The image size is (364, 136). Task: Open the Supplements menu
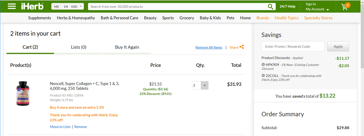(40, 18)
